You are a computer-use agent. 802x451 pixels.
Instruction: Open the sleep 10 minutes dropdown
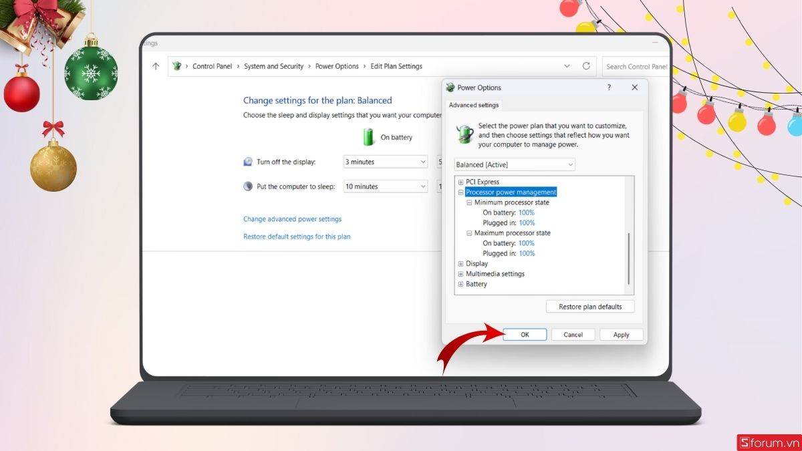385,186
